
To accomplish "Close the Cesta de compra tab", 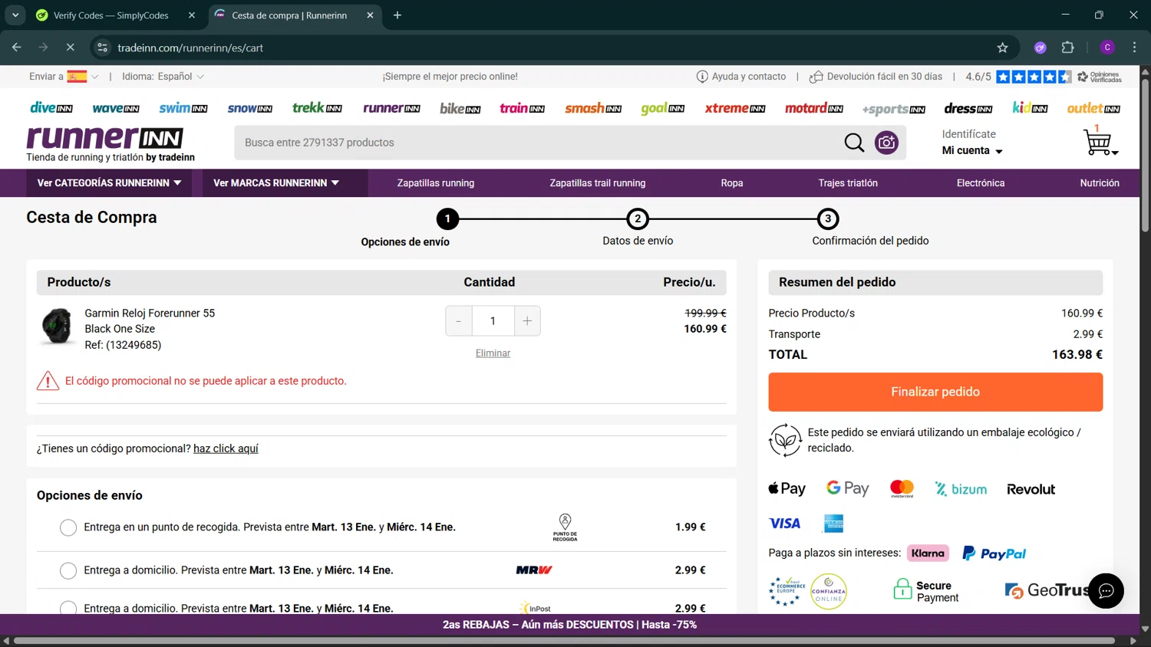I will click(x=370, y=15).
